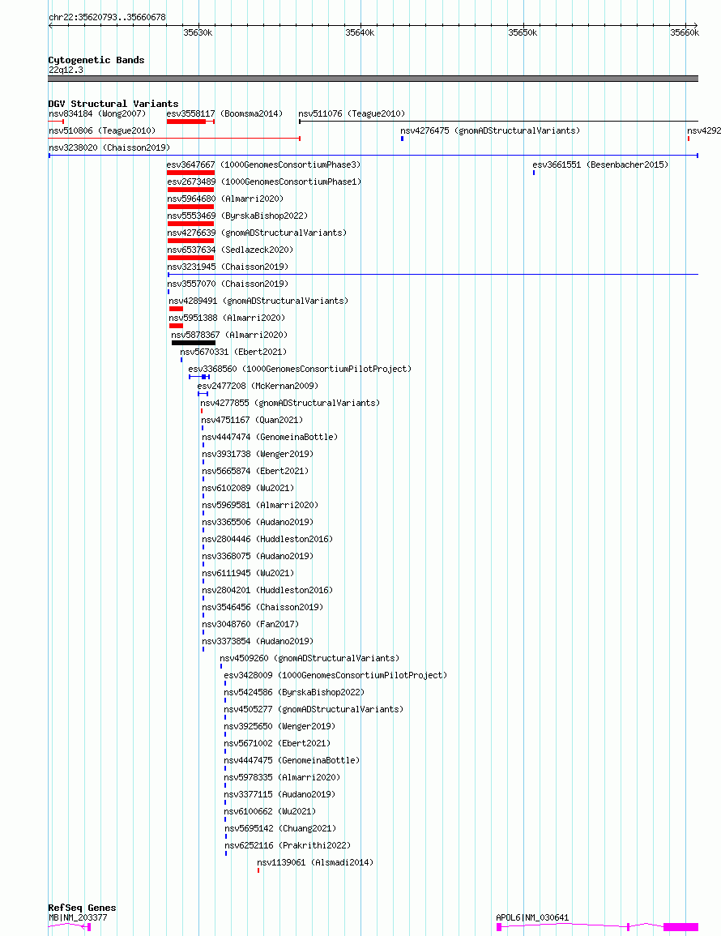Select esv3661551 (Besenbacher2015) variant
Viewport: 721px width, 936px height.
point(600,165)
